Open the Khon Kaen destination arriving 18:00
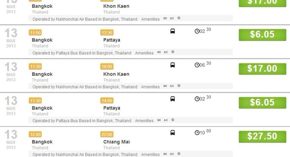Screen dimensions: 290x157 116,74
